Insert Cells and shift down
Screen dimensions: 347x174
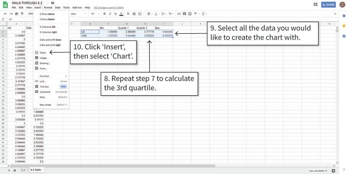[51, 40]
